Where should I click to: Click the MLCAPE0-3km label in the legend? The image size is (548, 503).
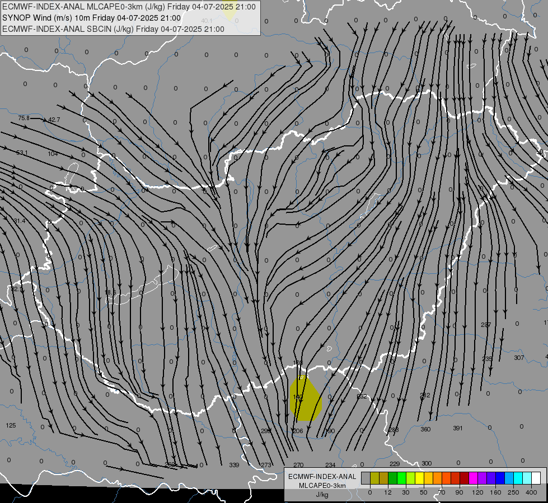click(322, 486)
